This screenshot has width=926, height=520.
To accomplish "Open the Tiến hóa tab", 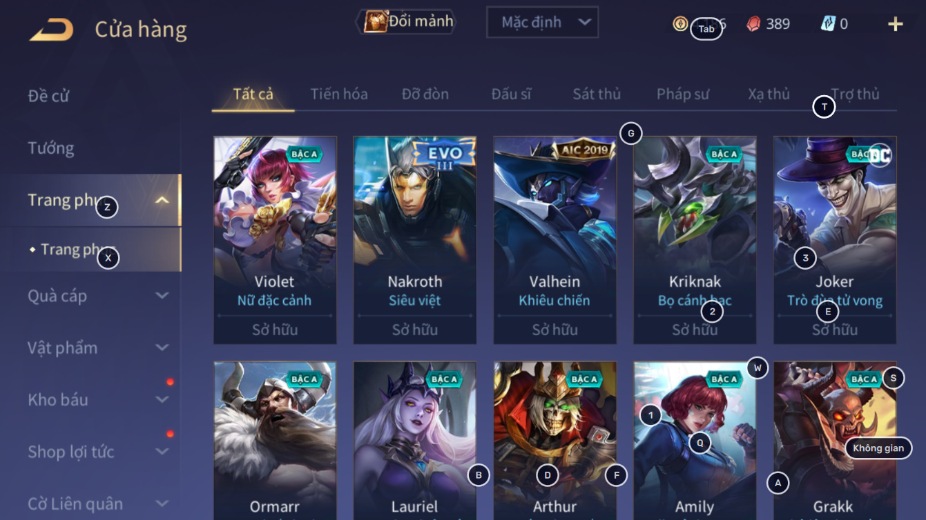I will click(x=339, y=94).
